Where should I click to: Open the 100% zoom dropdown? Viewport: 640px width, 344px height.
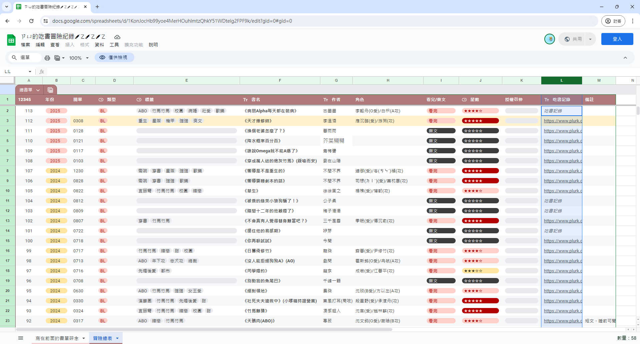[79, 58]
